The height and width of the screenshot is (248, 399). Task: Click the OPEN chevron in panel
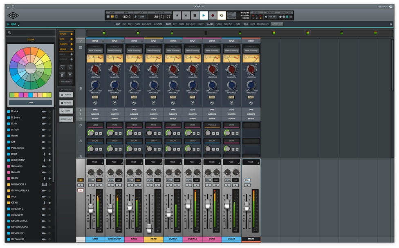coord(62,68)
